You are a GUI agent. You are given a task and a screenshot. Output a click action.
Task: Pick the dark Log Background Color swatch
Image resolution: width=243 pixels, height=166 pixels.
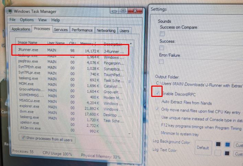[218, 144]
